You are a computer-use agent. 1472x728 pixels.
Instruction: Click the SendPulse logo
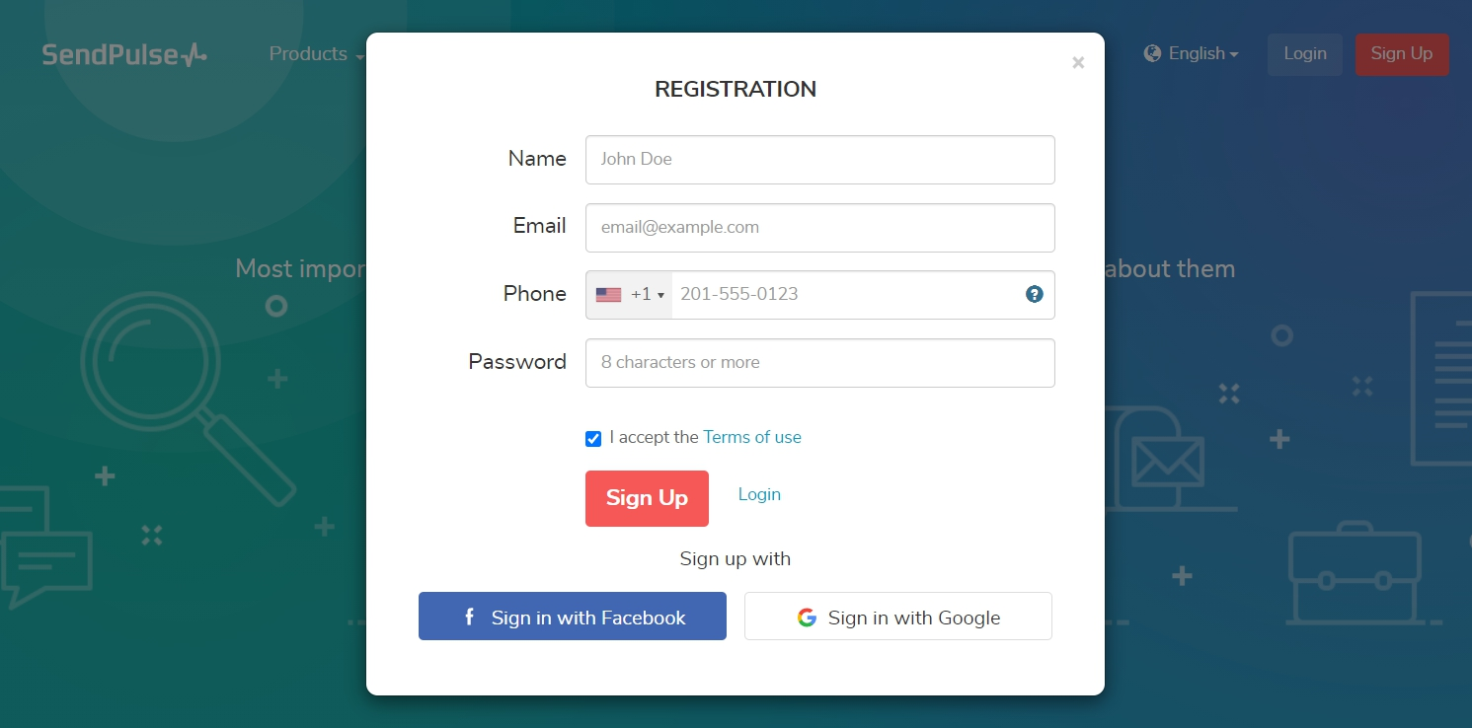[x=123, y=54]
